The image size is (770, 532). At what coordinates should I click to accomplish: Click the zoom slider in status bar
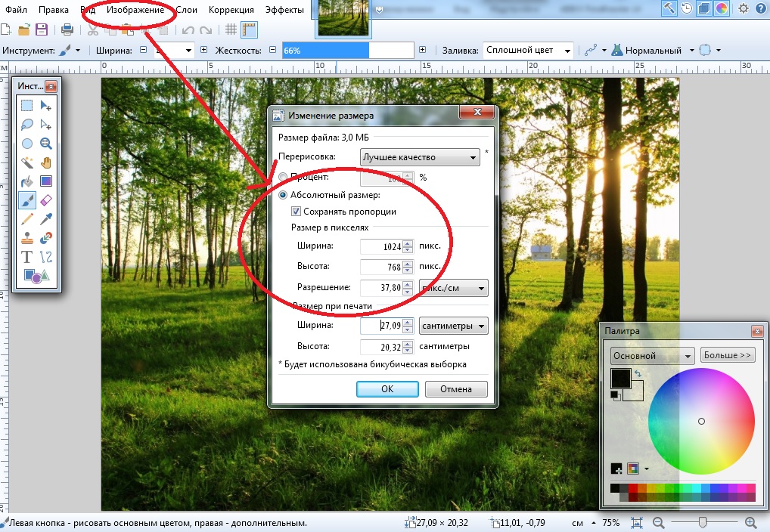point(703,522)
